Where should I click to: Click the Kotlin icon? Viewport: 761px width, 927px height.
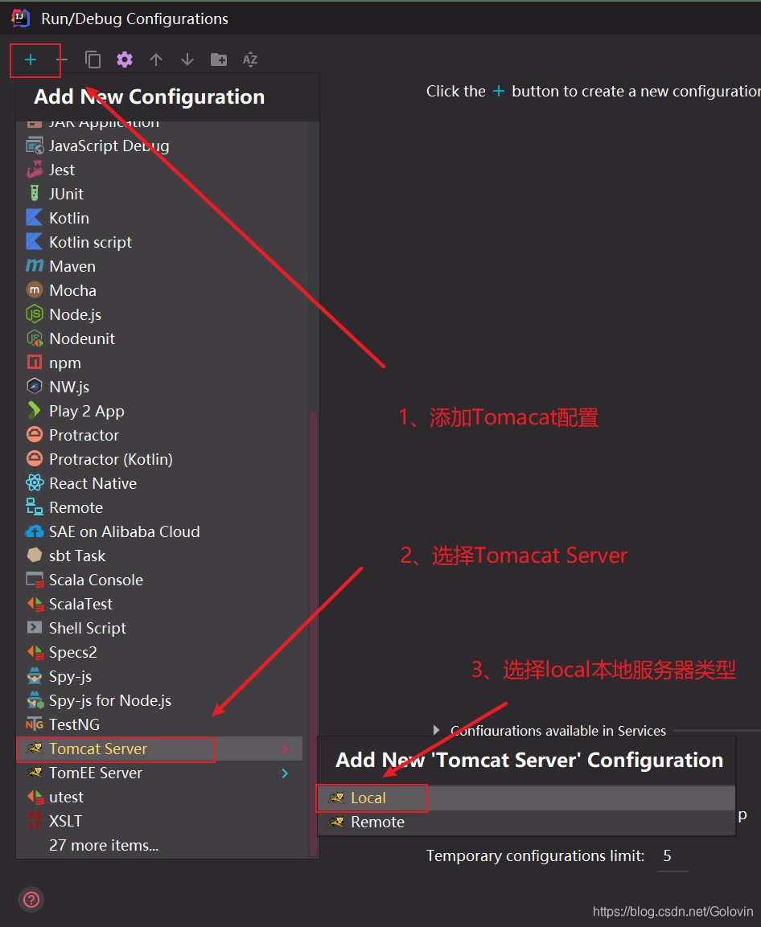pos(35,218)
